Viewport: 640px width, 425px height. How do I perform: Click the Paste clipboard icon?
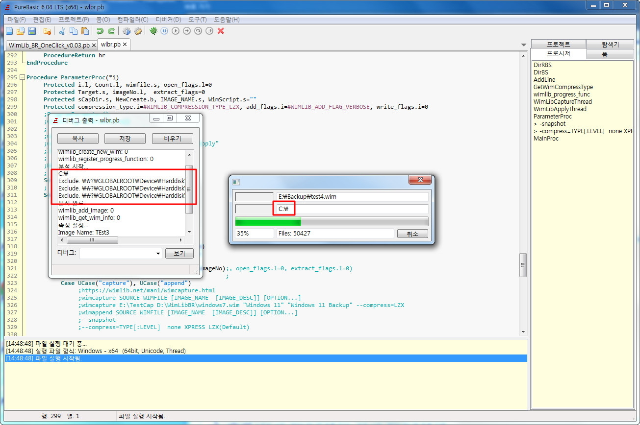pos(85,31)
